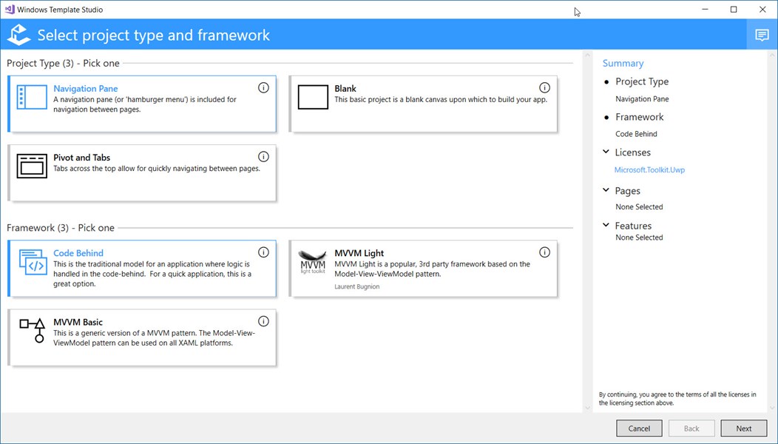
Task: Open the Microsoft.Toolkit.Uwp license link
Action: point(649,170)
